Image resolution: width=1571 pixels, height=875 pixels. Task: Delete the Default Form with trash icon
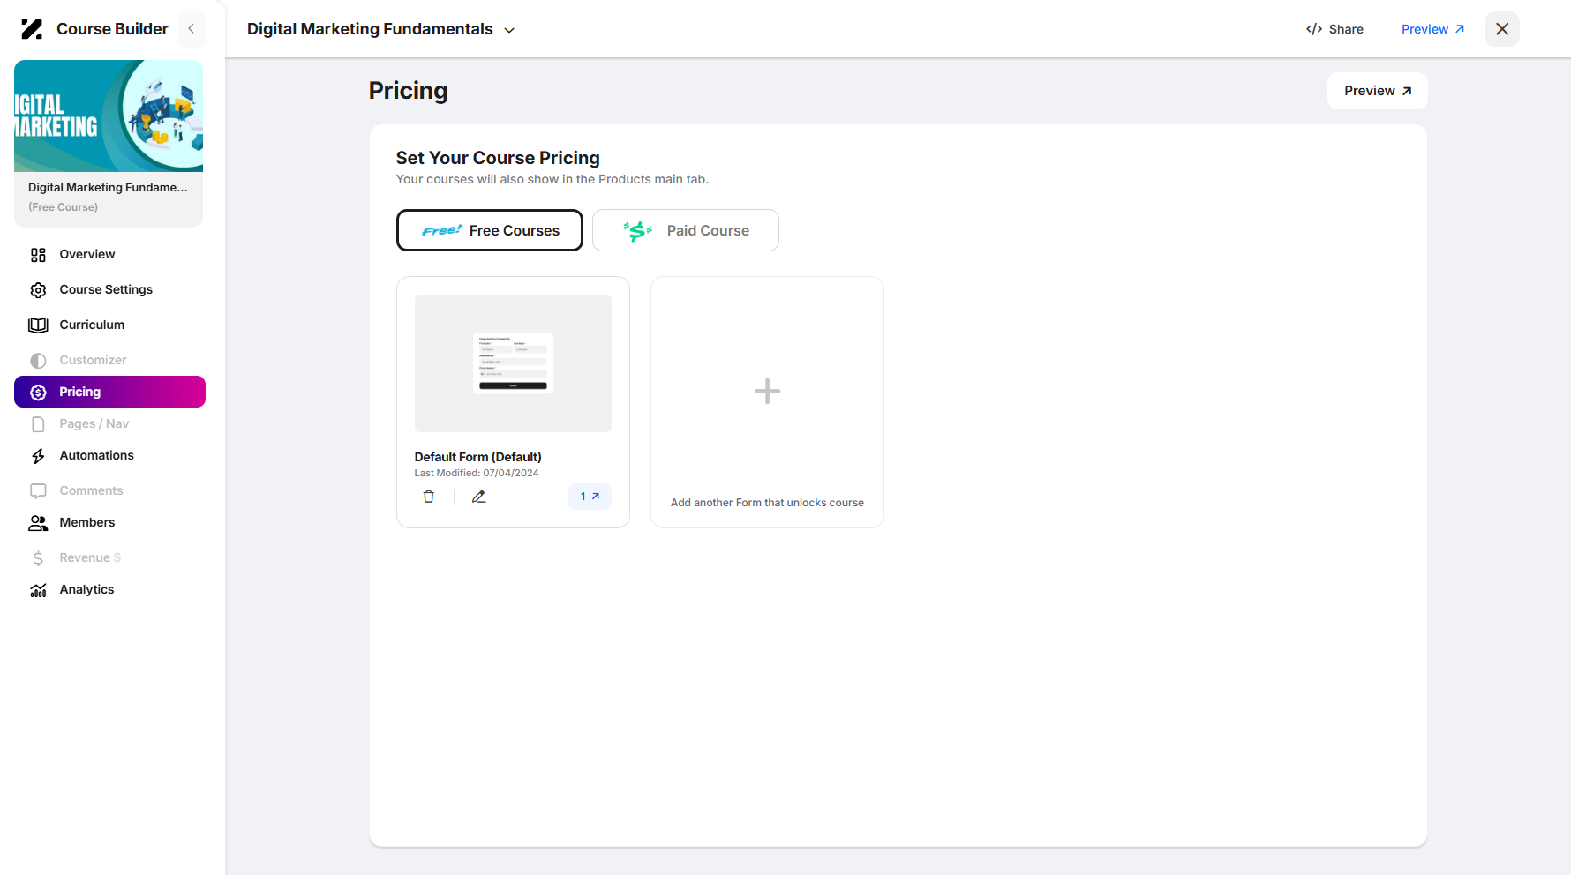[429, 497]
